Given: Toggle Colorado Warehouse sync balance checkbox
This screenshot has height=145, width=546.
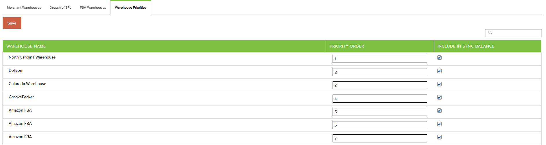Looking at the screenshot, I should coord(439,84).
